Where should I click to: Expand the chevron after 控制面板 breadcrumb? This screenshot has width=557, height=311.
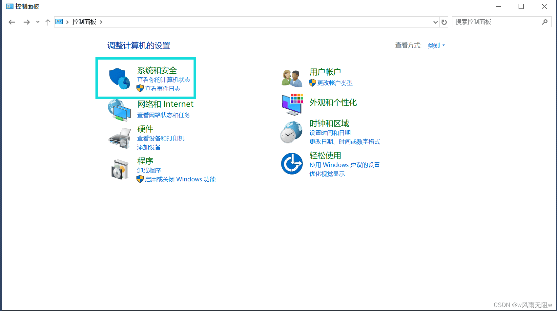[x=101, y=22]
